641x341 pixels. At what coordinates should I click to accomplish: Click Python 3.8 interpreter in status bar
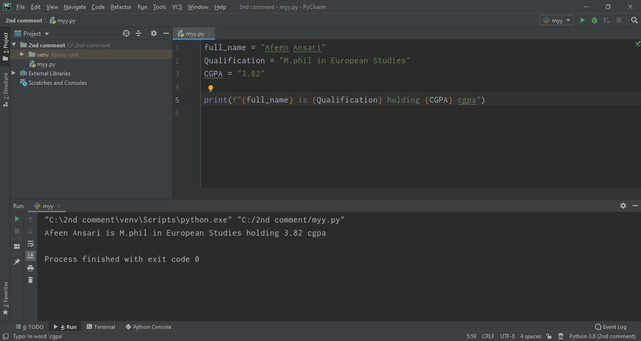pos(602,336)
